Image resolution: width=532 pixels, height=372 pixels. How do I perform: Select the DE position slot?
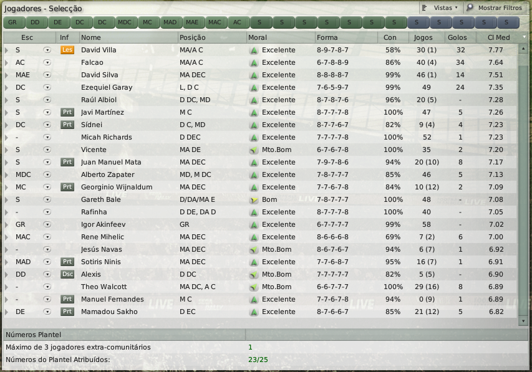click(x=59, y=22)
